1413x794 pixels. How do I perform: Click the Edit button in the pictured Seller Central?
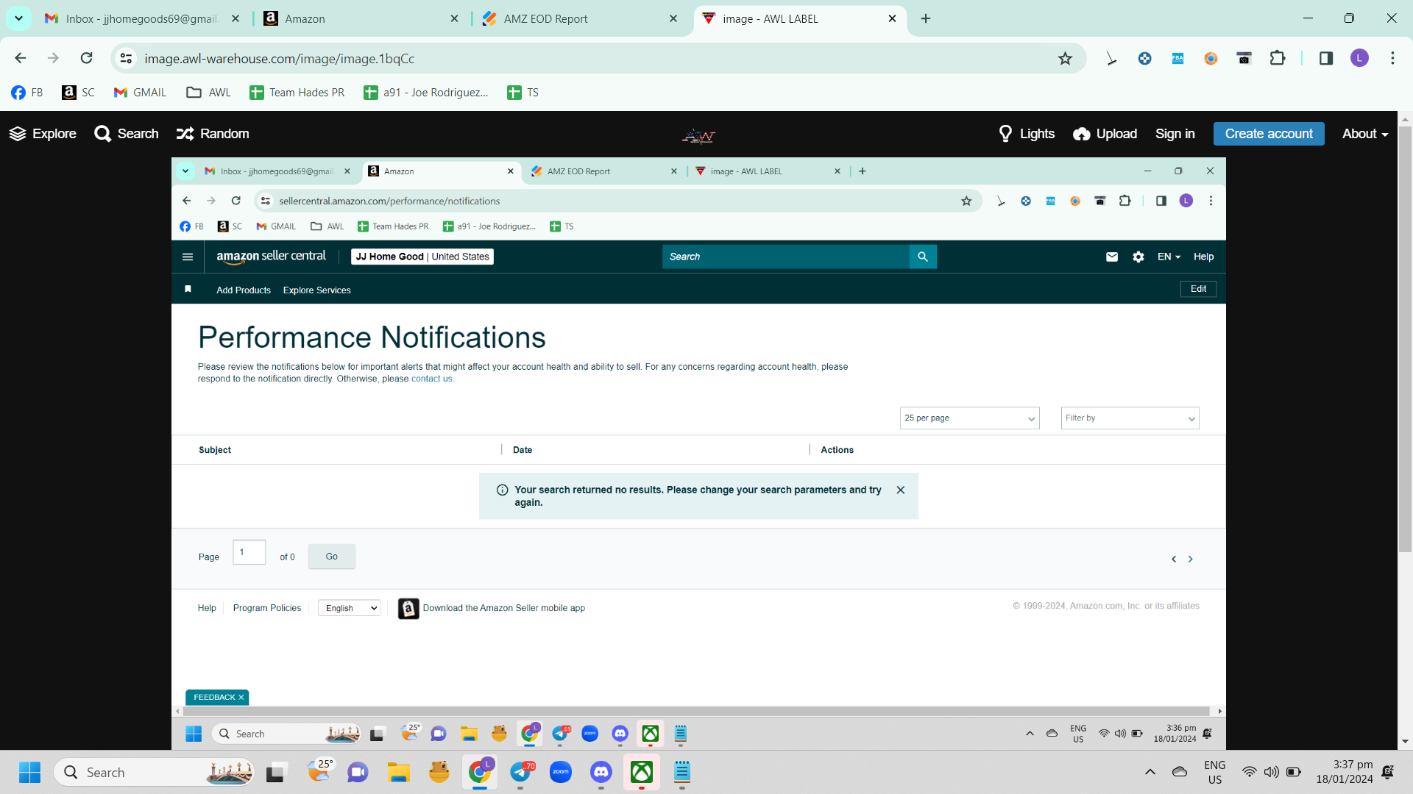1198,289
